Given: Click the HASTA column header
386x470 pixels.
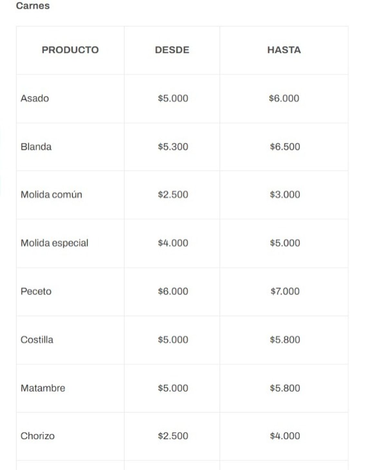Looking at the screenshot, I should pos(284,50).
